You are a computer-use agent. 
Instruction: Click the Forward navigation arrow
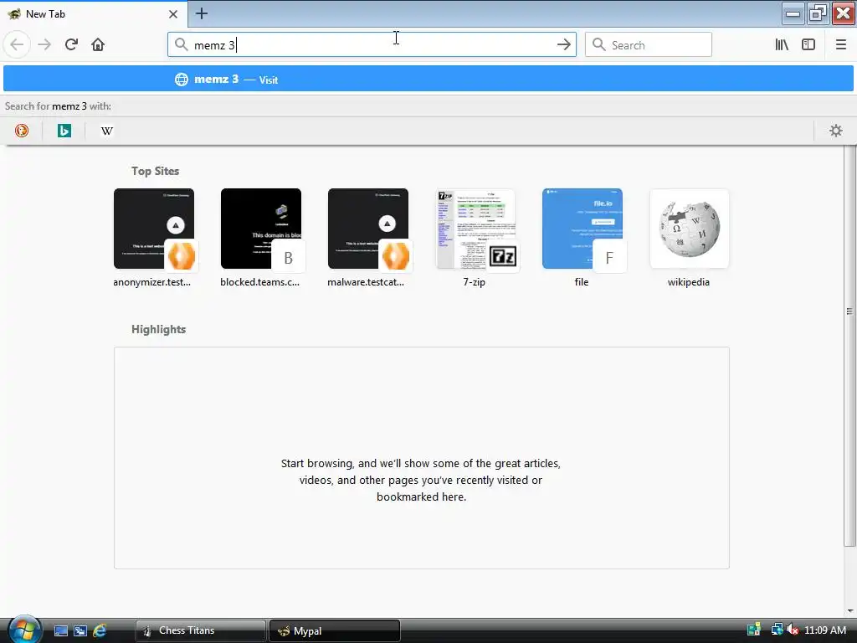click(x=44, y=45)
